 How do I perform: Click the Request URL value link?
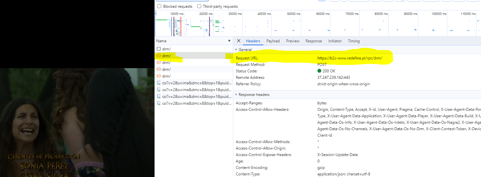click(x=350, y=58)
